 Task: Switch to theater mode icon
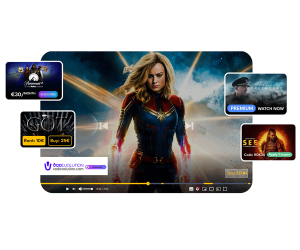pyautogui.click(x=211, y=189)
